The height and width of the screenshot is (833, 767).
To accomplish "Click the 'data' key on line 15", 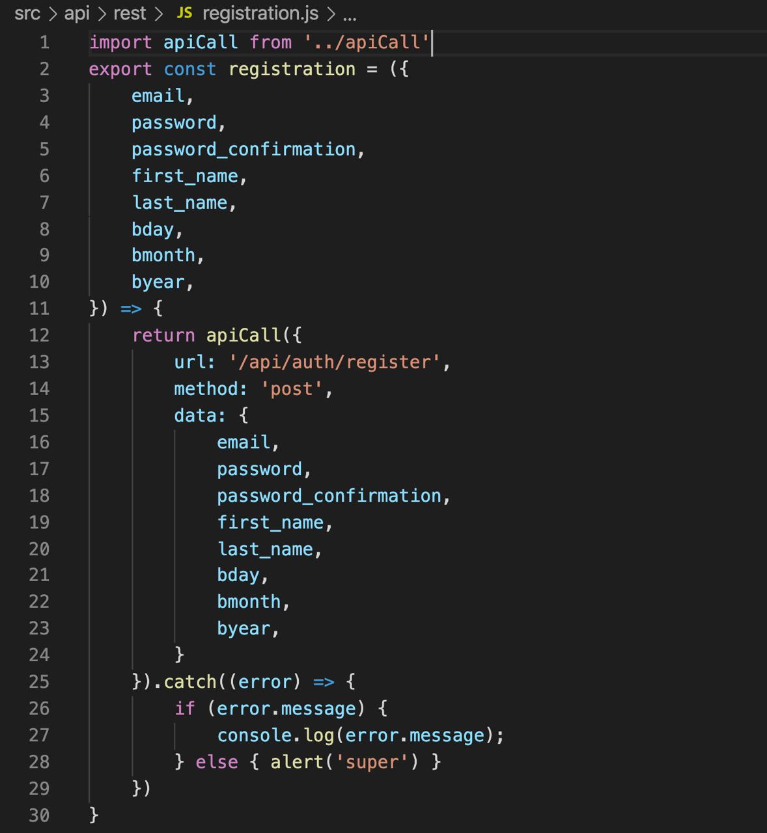I will pyautogui.click(x=195, y=415).
